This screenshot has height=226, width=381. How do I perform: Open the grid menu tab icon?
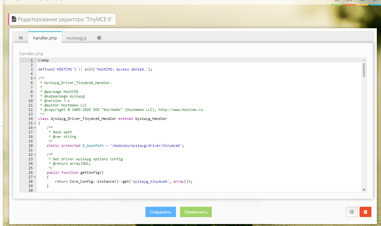tap(21, 38)
